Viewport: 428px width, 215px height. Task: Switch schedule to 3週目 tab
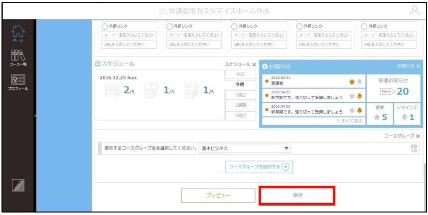coord(240,105)
